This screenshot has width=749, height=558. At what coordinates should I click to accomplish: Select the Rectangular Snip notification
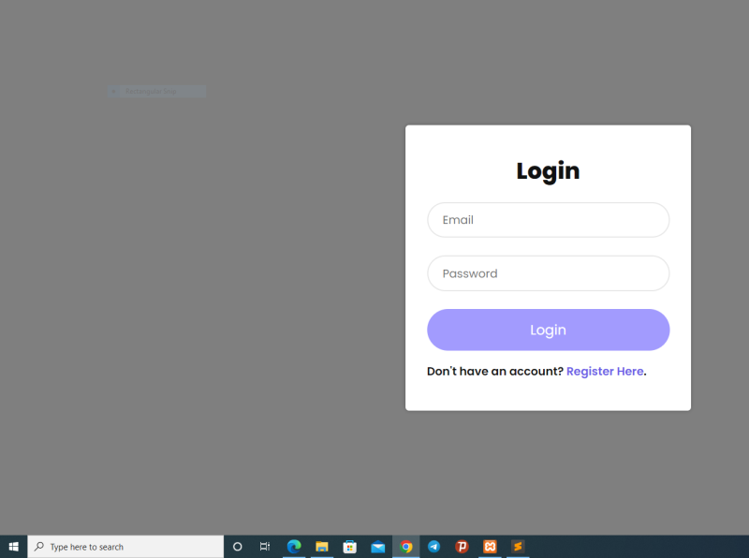coord(155,90)
